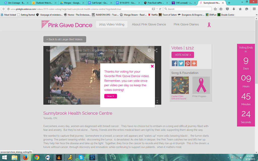The width and height of the screenshot is (258, 161).
Task: Launch Skype from the taskbar
Action: click(x=81, y=157)
